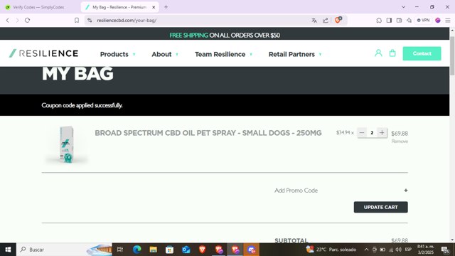
Task: Expand promo code with plus icon
Action: coord(406,191)
